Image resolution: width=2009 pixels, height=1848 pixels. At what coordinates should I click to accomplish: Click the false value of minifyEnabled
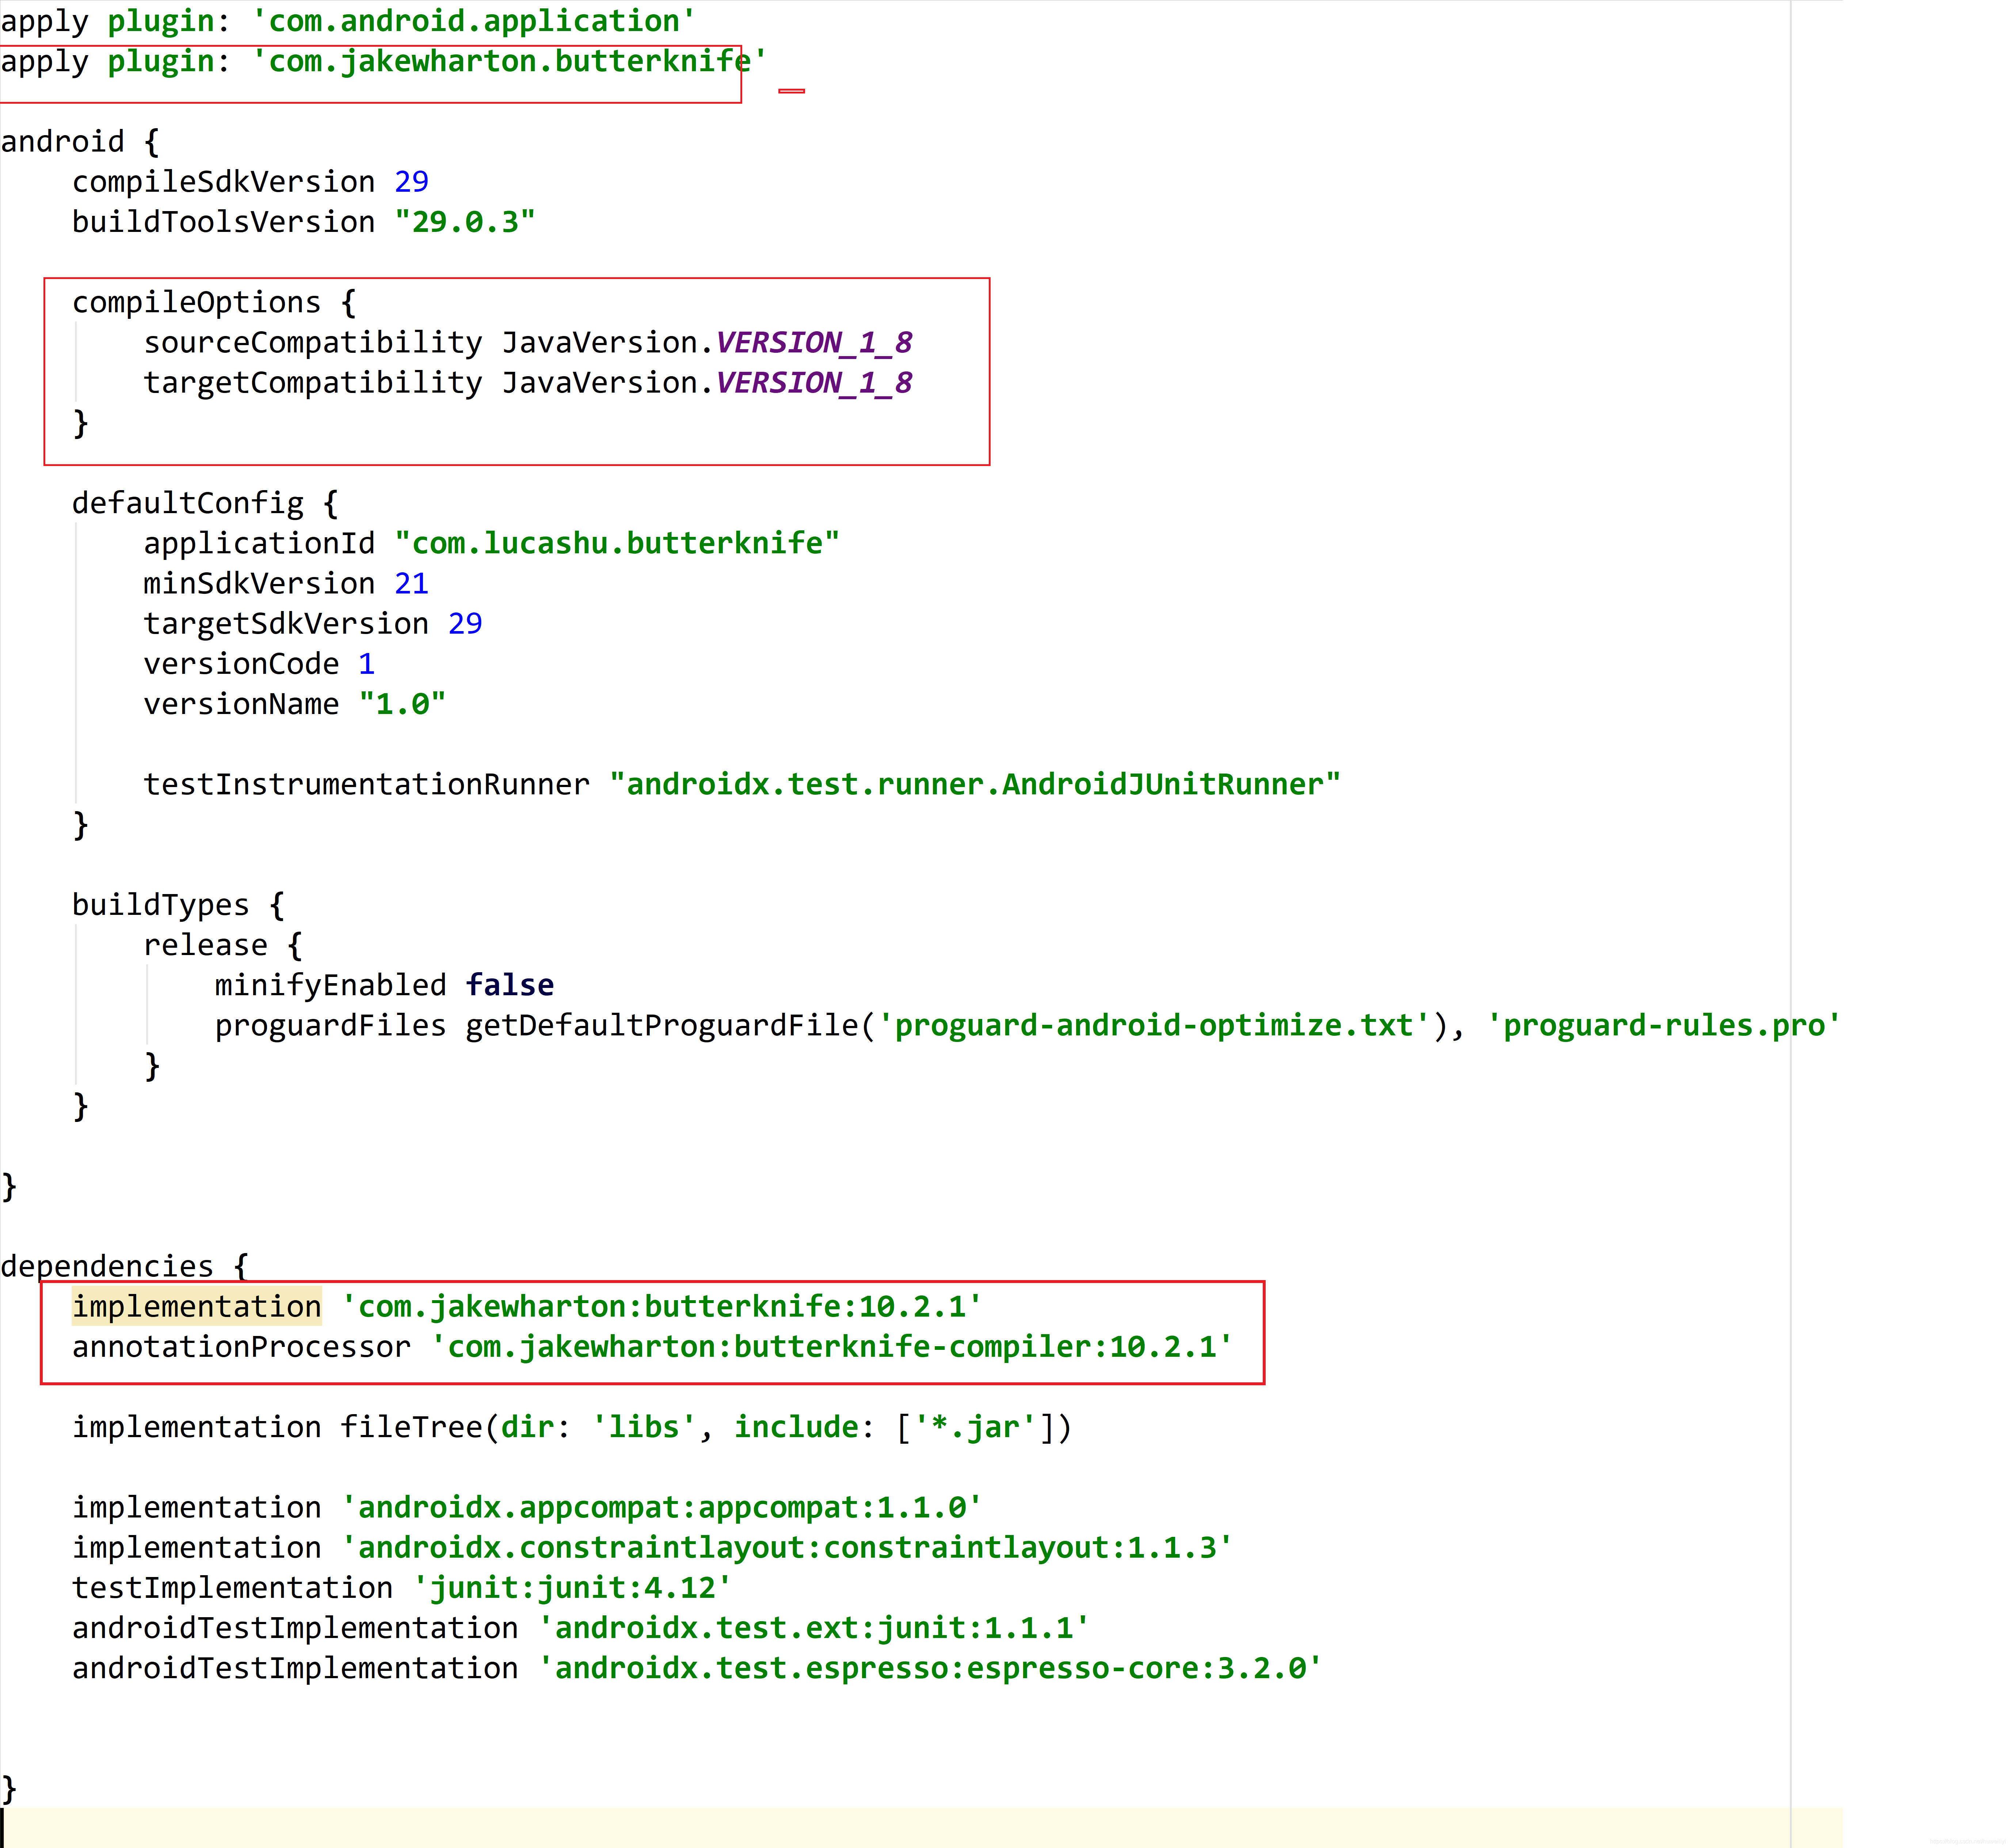click(x=510, y=985)
